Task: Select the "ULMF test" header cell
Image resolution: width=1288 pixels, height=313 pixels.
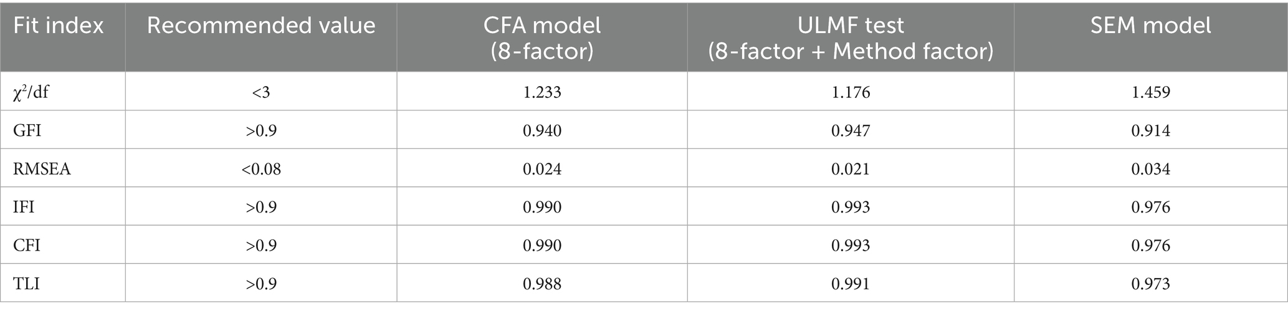Action: (851, 37)
